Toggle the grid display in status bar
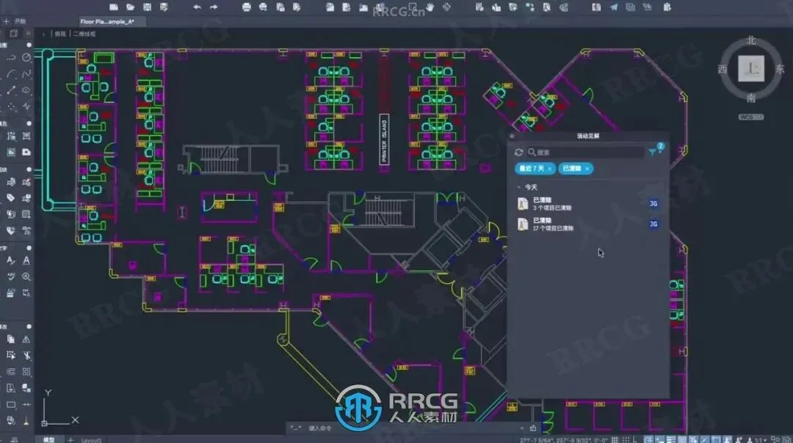 (615, 439)
